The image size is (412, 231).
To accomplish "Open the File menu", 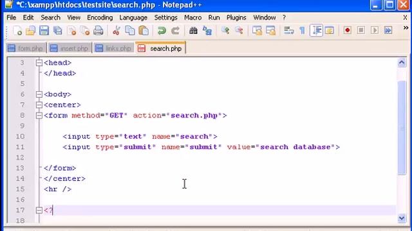I will (12, 17).
